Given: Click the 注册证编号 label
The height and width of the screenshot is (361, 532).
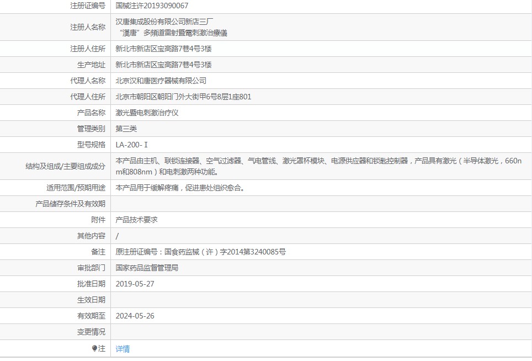Looking at the screenshot, I should pyautogui.click(x=88, y=6).
